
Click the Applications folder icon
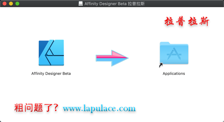coord(174,53)
